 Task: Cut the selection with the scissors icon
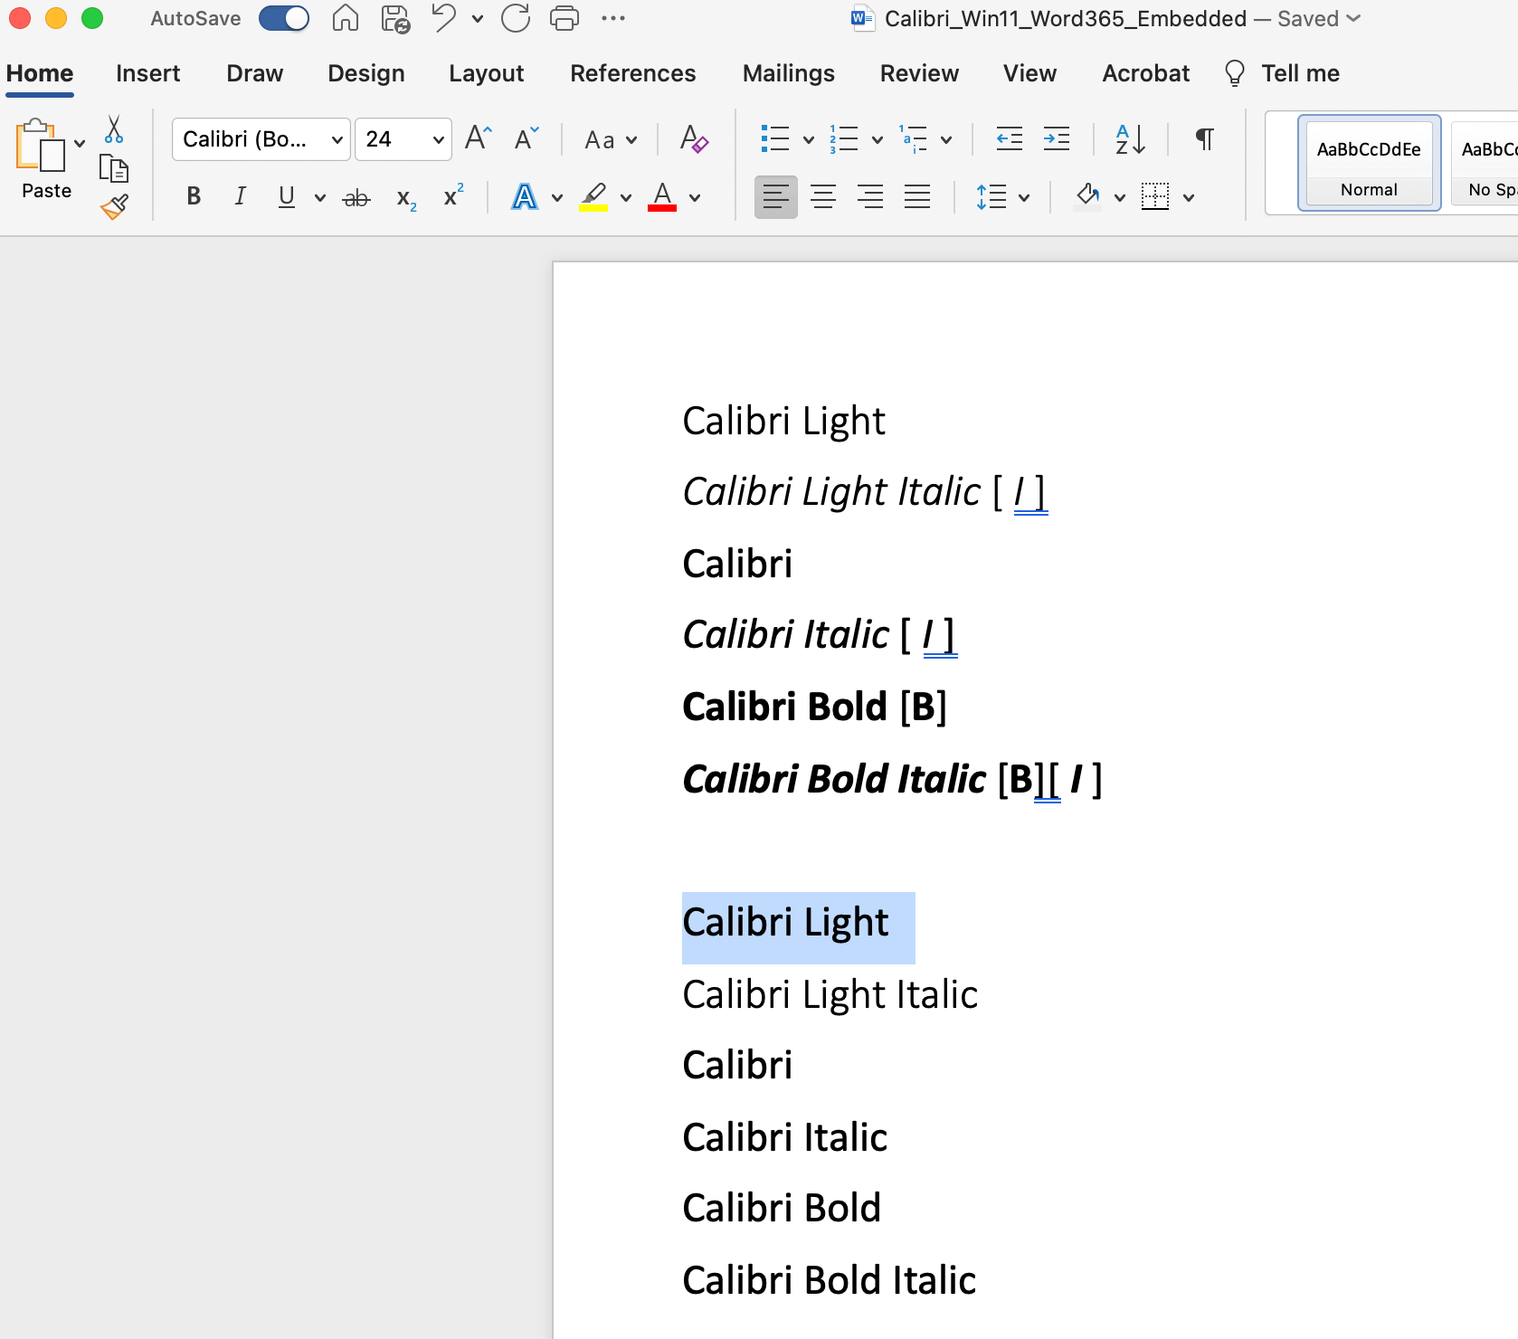[x=114, y=129]
